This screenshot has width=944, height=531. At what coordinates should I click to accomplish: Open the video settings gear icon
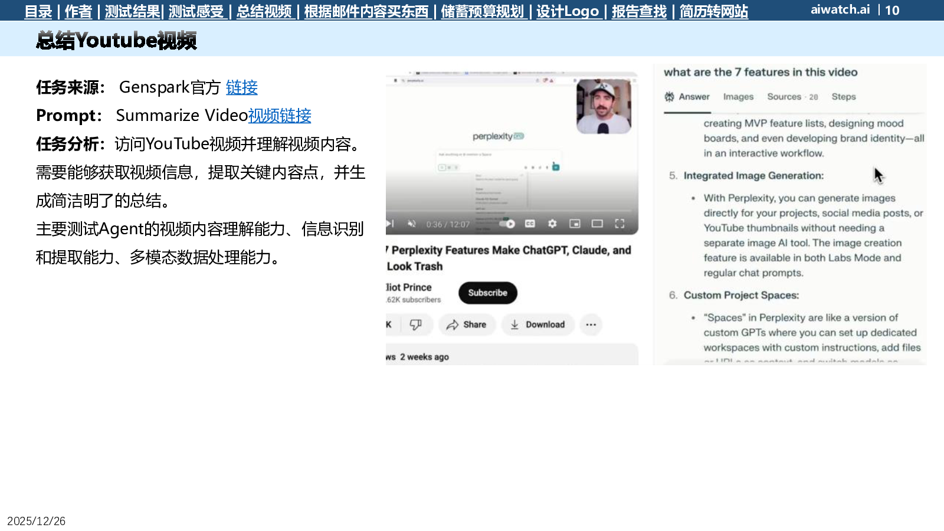click(552, 224)
